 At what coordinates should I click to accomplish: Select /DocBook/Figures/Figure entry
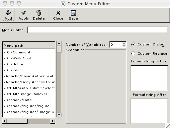tap(29, 106)
